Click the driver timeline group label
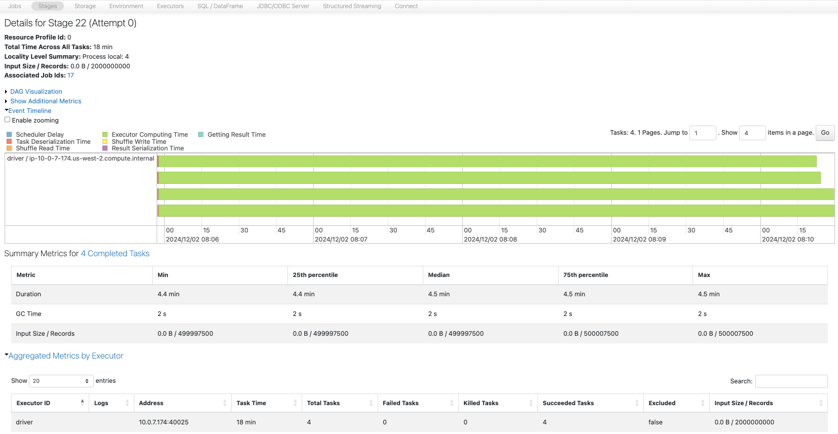The height and width of the screenshot is (434, 838). (x=81, y=159)
